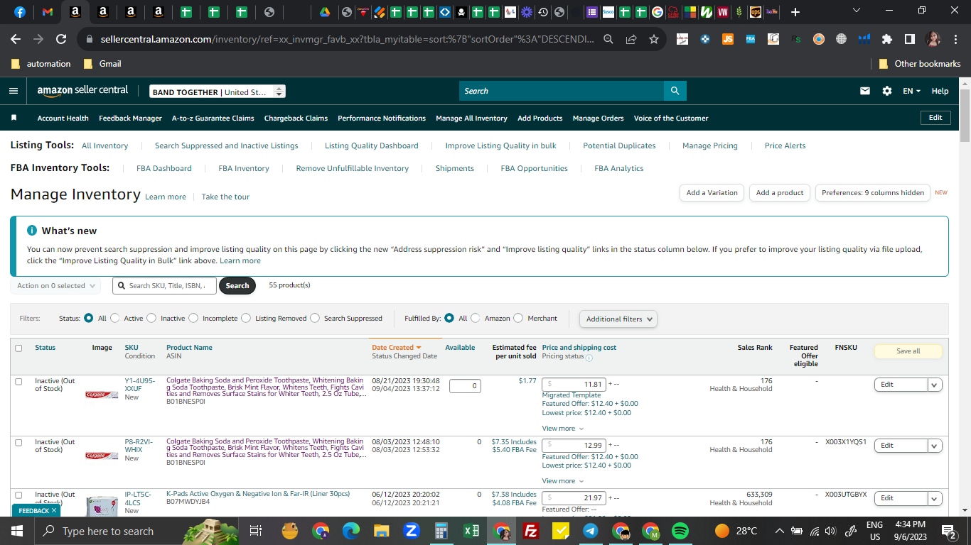Click the FBA extension icon in toolbar

750,39
